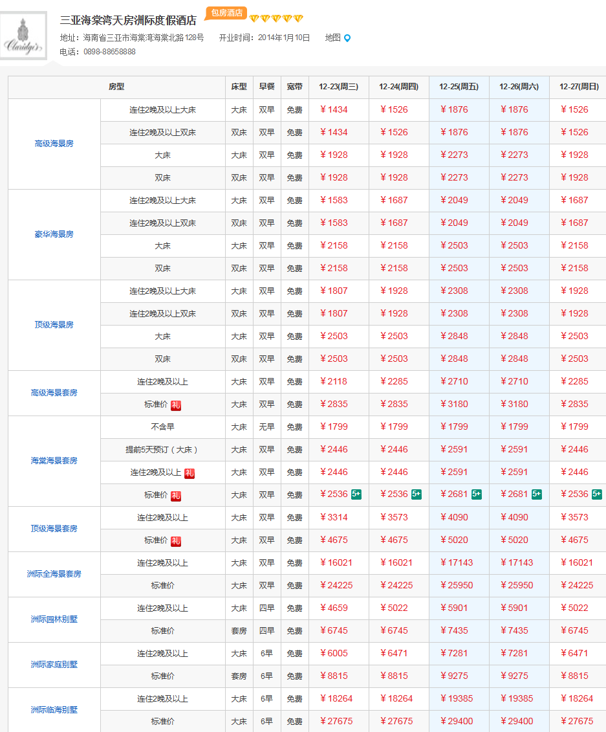Select the 12-25(周五) date column header

459,87
